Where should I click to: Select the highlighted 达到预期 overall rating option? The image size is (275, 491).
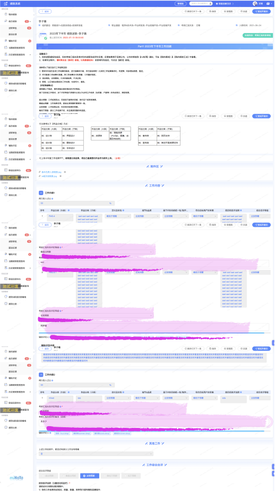click(90, 476)
